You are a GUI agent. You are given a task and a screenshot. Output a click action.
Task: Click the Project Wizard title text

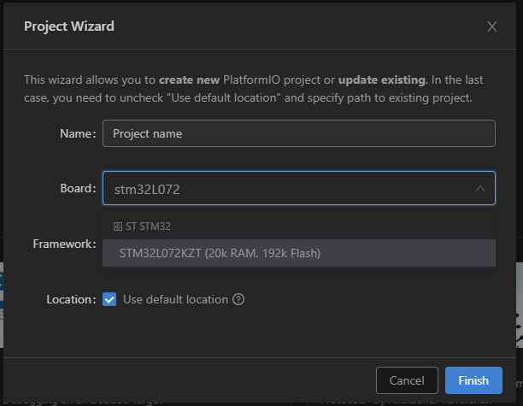69,26
